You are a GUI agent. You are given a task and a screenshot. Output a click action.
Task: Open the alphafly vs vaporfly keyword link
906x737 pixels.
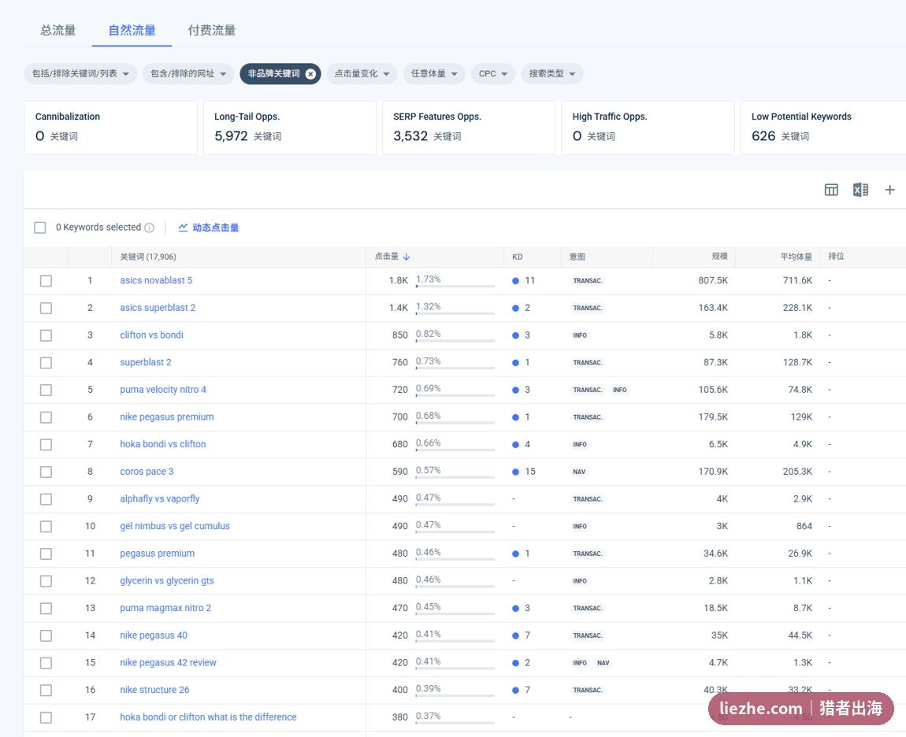point(159,498)
